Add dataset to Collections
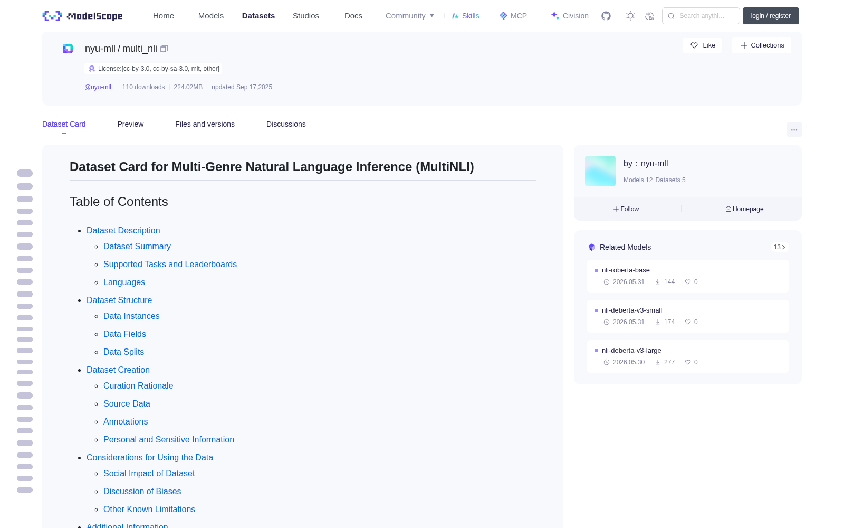The height and width of the screenshot is (528, 844). pos(762,45)
